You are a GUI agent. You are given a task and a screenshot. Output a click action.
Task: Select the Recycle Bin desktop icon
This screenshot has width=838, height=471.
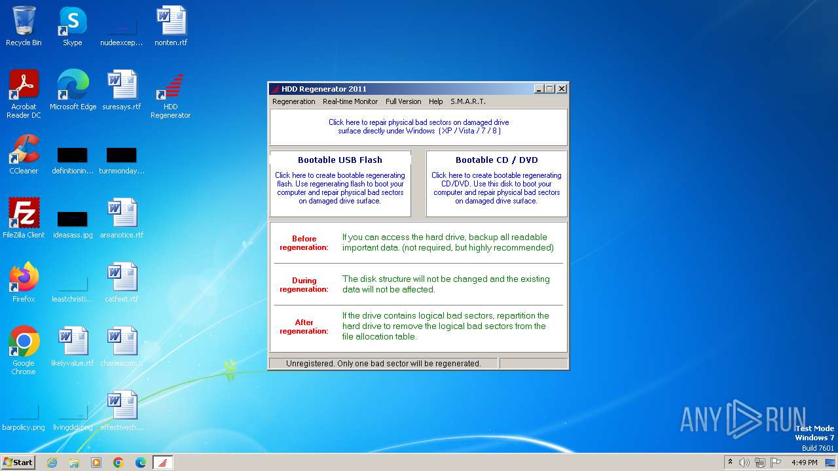pos(24,26)
